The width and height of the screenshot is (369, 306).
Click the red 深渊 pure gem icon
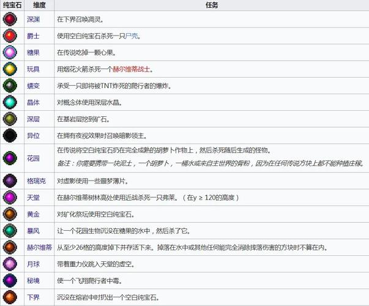[10, 20]
